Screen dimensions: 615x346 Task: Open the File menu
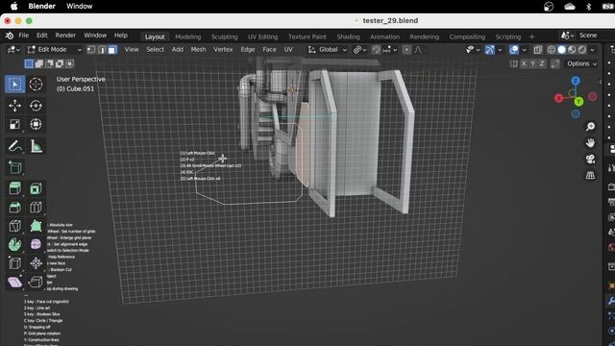[23, 36]
